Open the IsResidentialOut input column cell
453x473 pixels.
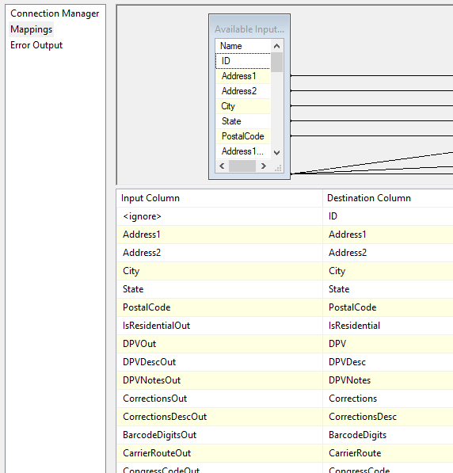coord(219,326)
